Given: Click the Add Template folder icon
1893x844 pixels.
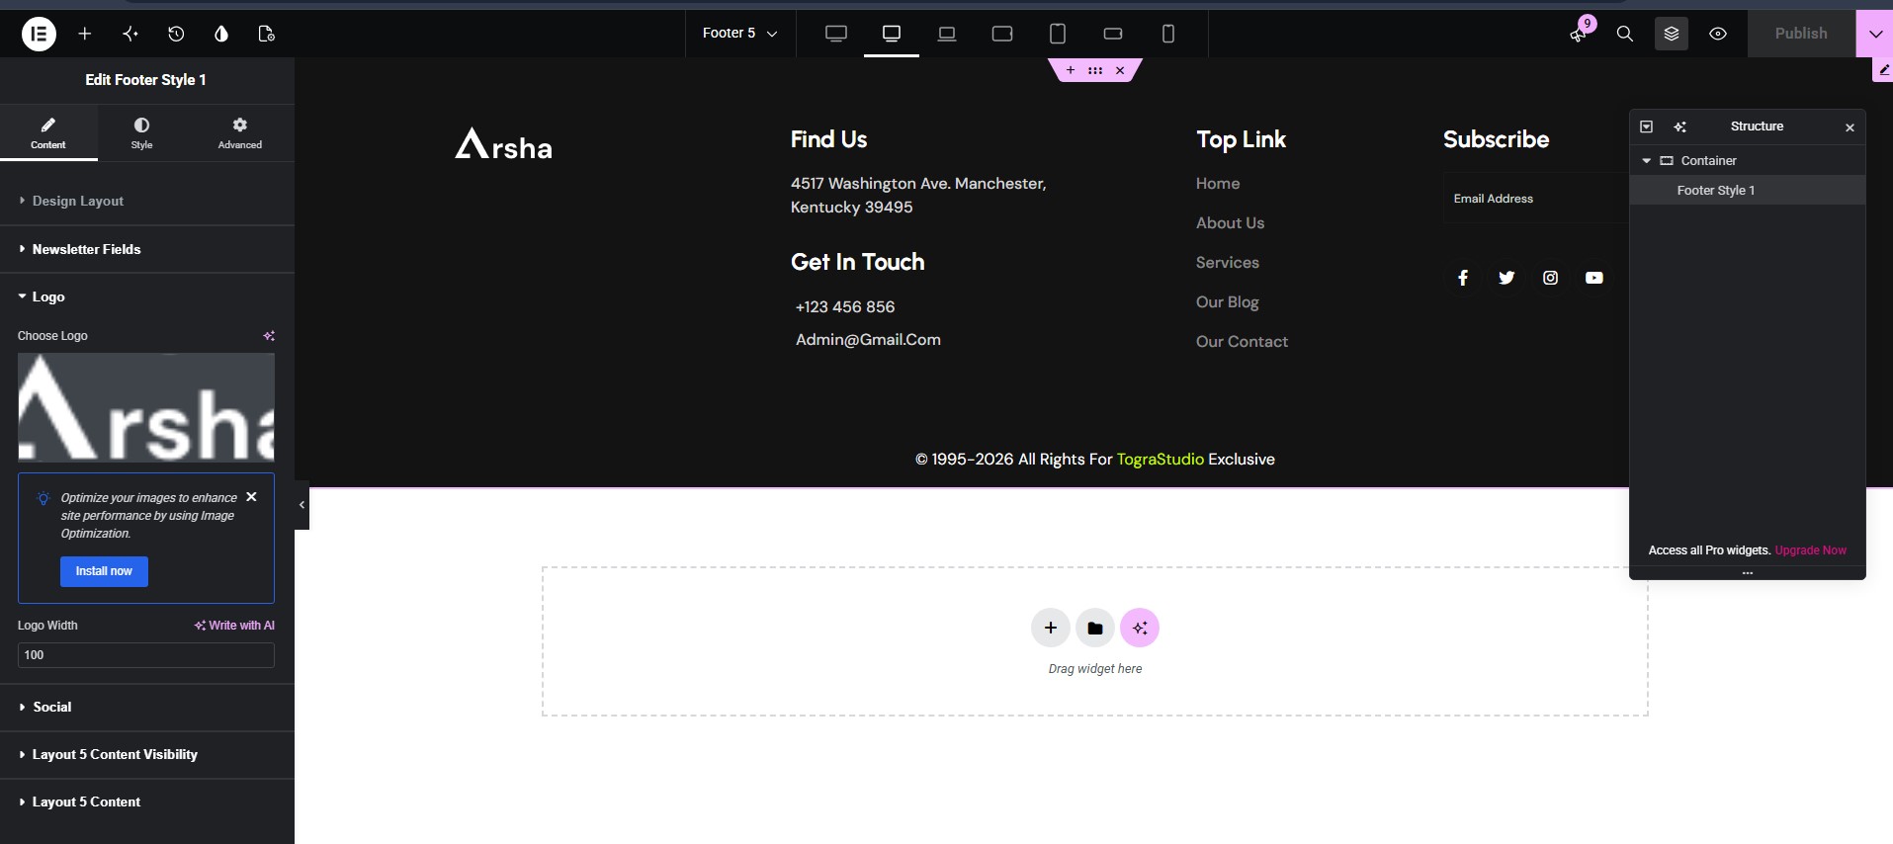Looking at the screenshot, I should [x=1095, y=628].
